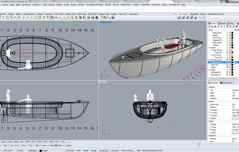The height and width of the screenshot is (152, 239).
Task: Toggle the Int osnap checkbox
Action: click(15, 145)
